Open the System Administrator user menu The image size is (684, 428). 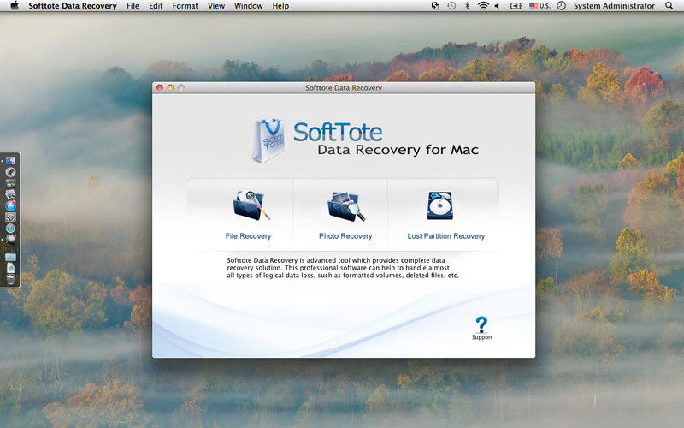coord(614,6)
